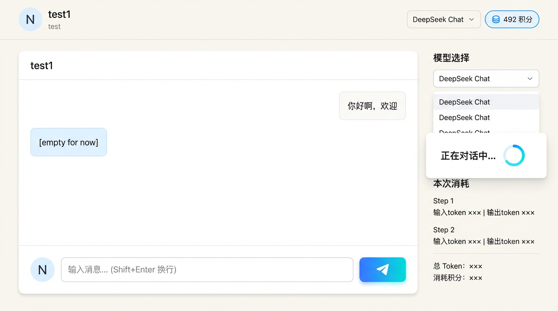The height and width of the screenshot is (311, 558).
Task: Select the [empty for now] reply bubble
Action: (69, 142)
